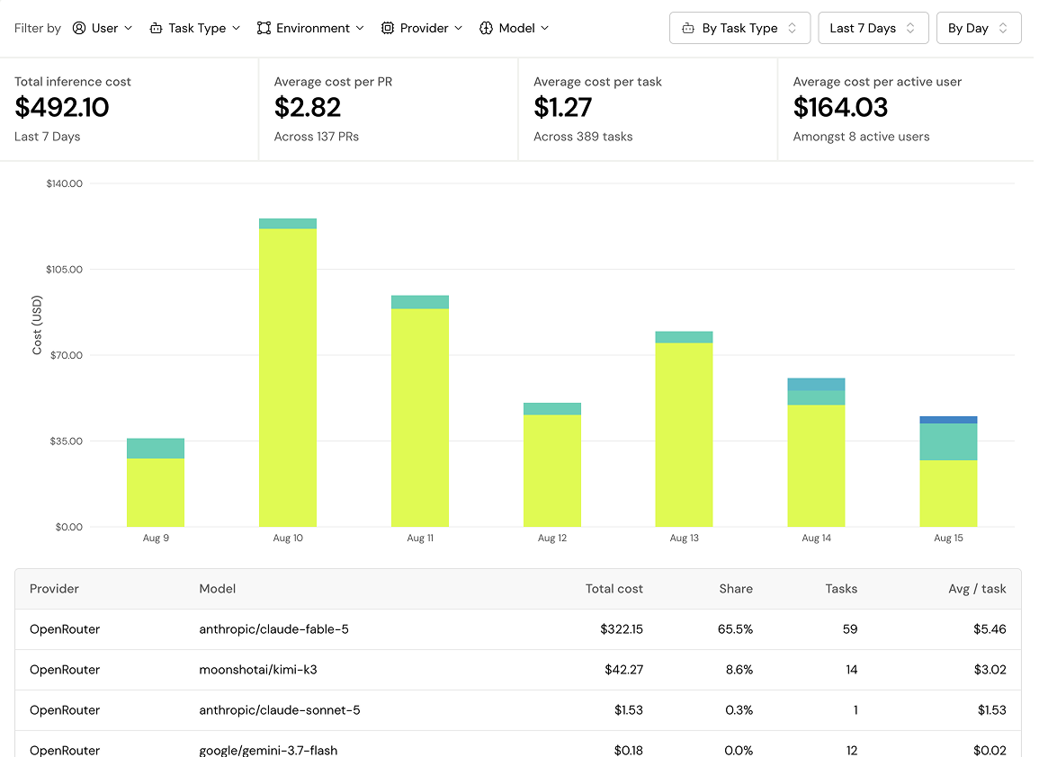This screenshot has height=757, width=1039.
Task: Open the Last 7 Days range selector
Action: pyautogui.click(x=873, y=28)
